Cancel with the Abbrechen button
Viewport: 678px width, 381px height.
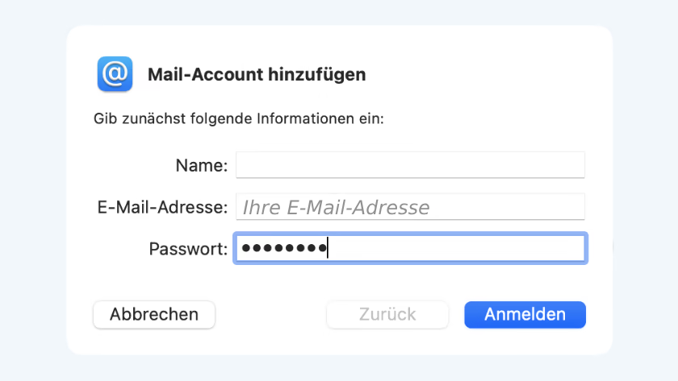click(154, 314)
